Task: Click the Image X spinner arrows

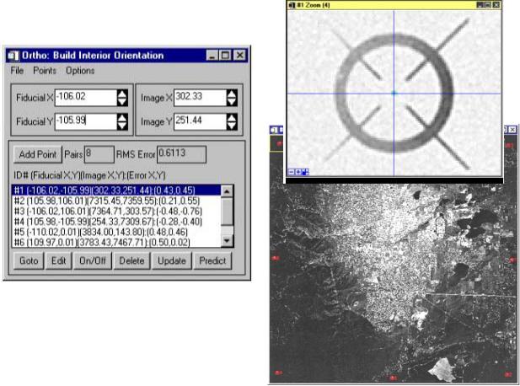Action: coord(232,98)
